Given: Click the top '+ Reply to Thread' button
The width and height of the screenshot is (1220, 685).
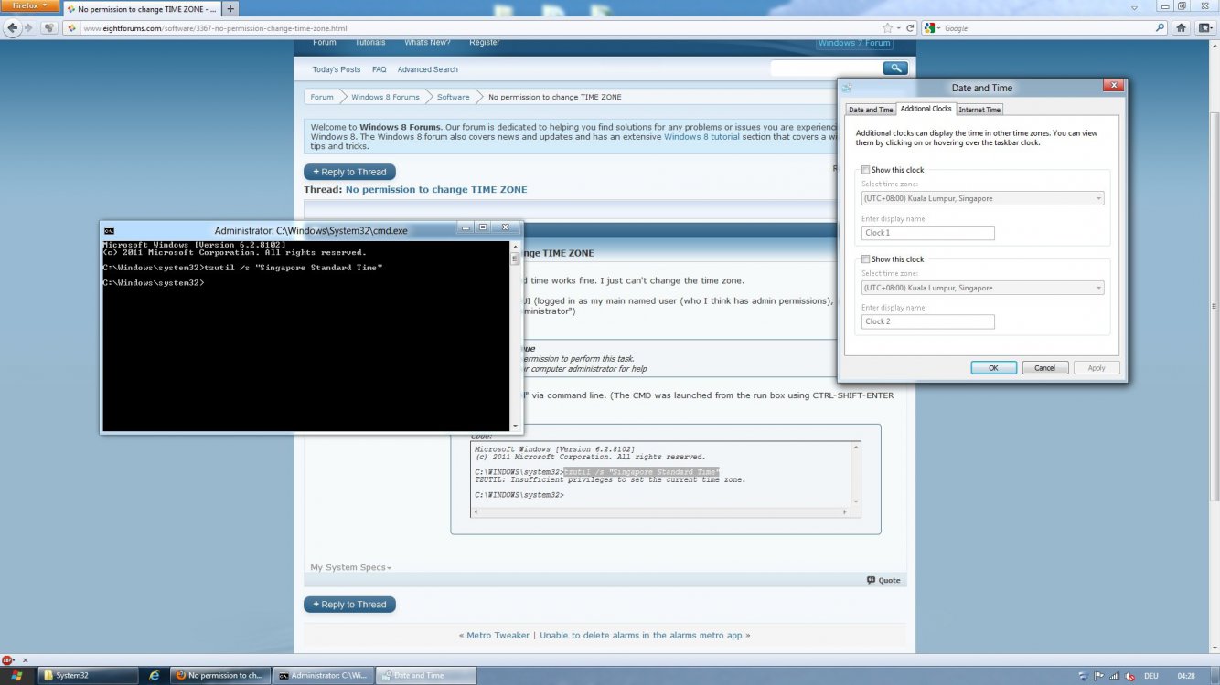Looking at the screenshot, I should [349, 172].
